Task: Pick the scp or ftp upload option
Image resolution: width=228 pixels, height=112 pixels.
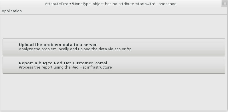Action: [114, 47]
